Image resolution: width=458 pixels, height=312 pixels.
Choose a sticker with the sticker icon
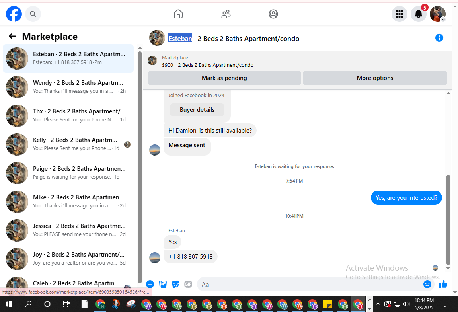(175, 284)
